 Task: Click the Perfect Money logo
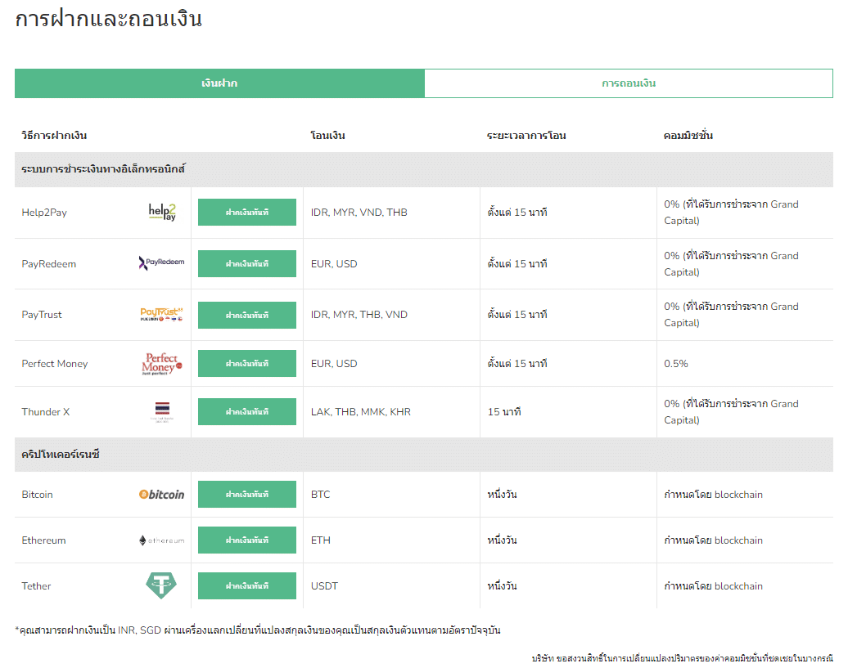161,364
